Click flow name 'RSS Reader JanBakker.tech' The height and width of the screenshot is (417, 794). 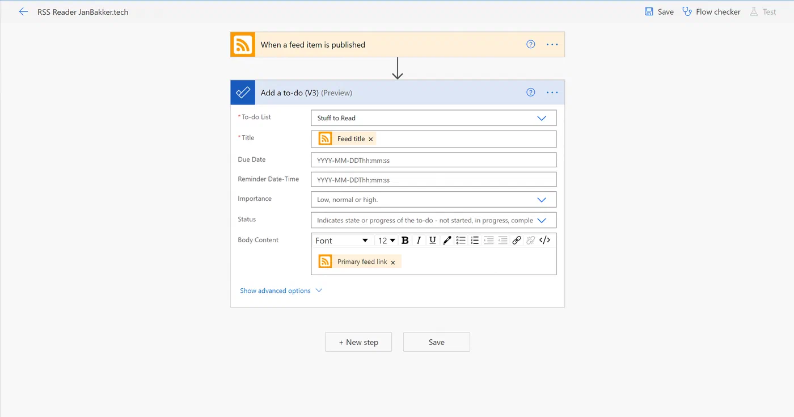tap(83, 12)
